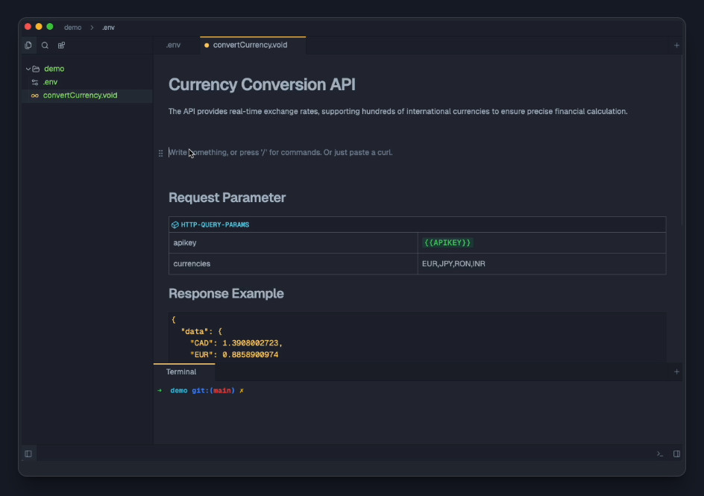The height and width of the screenshot is (496, 704).
Task: Click the empty placeholder text line
Action: [283, 153]
